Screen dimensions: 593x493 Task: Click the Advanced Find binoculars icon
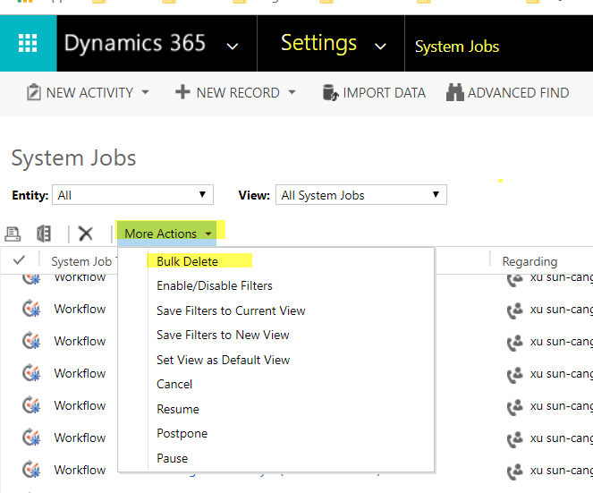tap(455, 92)
